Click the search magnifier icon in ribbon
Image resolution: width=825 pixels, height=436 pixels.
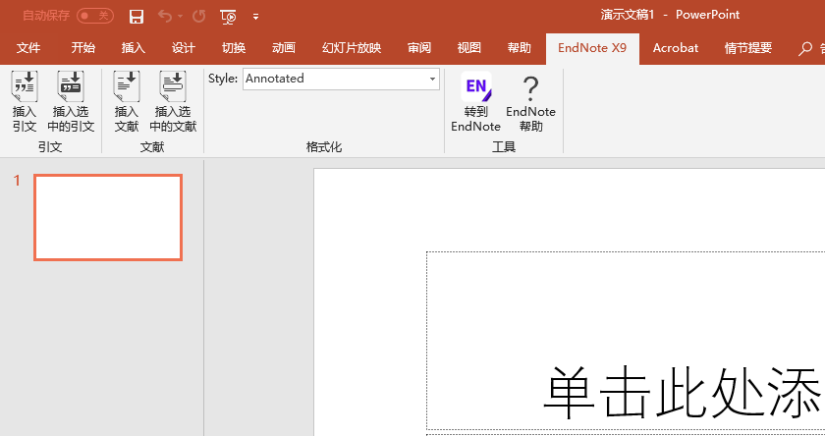coord(805,49)
